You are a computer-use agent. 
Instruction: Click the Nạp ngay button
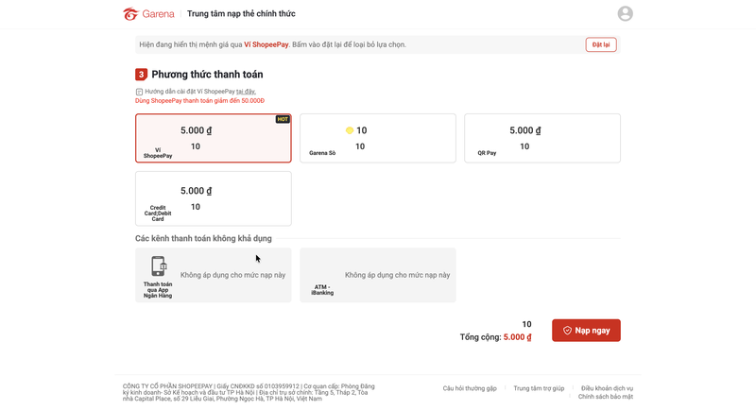point(586,331)
